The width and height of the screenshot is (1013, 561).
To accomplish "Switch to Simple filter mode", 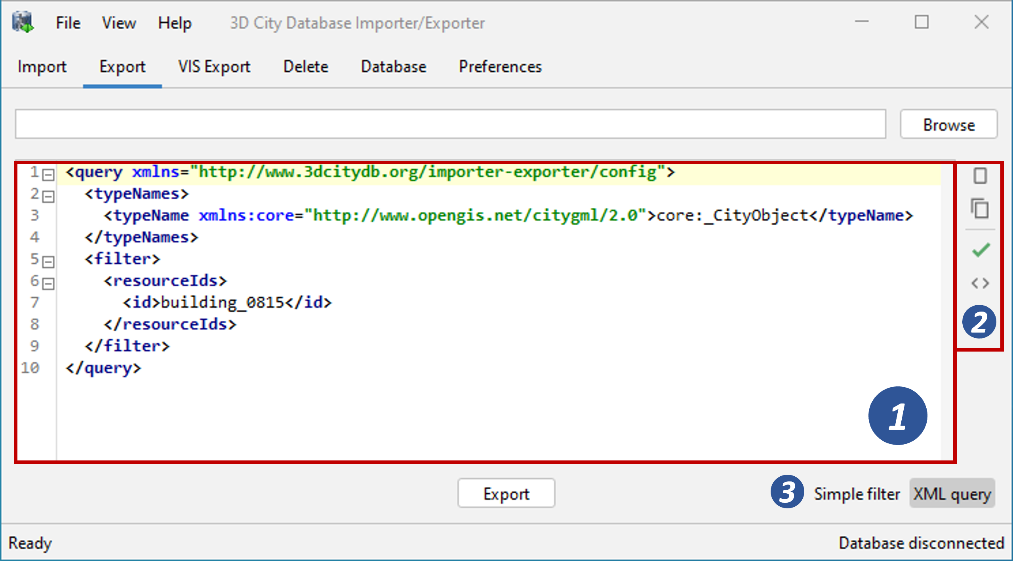I will tap(857, 494).
